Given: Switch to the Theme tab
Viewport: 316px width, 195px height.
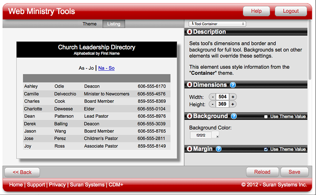Looking at the screenshot, I should [x=90, y=24].
